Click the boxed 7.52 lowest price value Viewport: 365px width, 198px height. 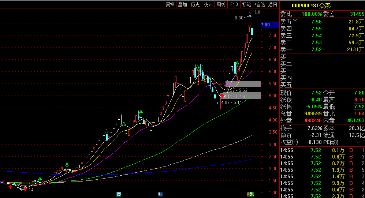(359, 107)
